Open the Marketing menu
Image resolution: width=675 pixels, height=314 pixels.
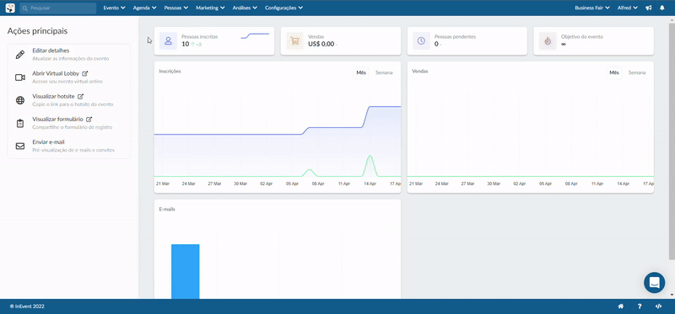tap(210, 8)
